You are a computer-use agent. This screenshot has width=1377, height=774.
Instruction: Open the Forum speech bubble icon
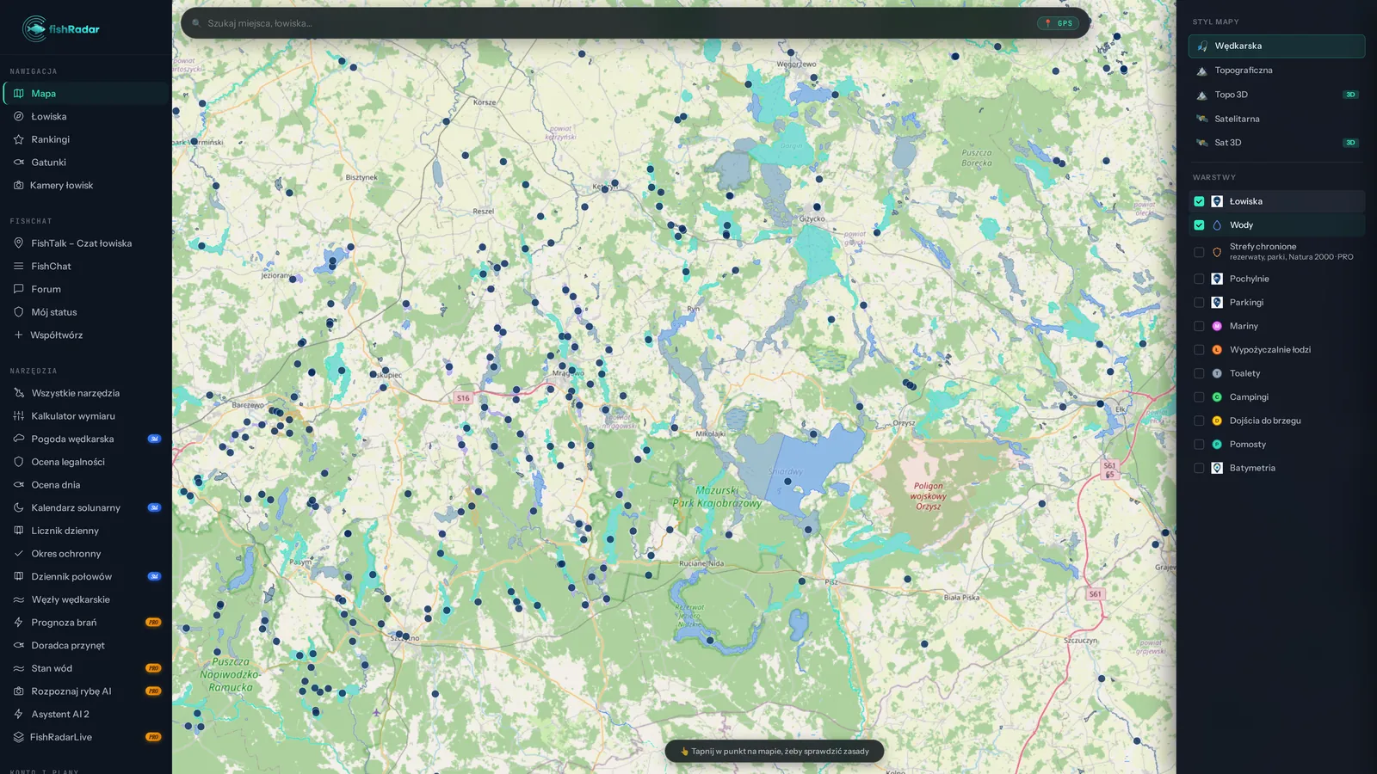coord(19,289)
